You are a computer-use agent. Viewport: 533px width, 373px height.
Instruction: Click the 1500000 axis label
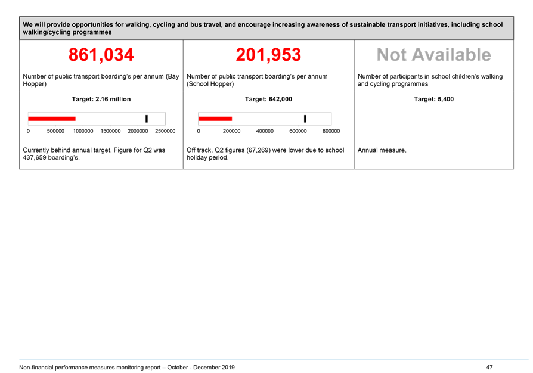[x=110, y=131]
